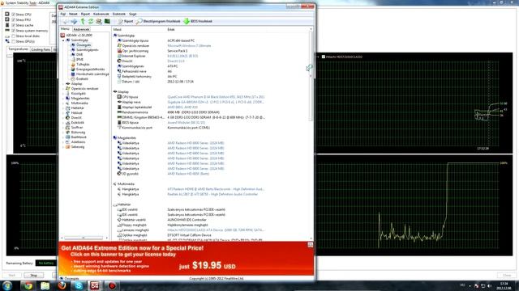The height and width of the screenshot is (291, 519).
Task: Select Temperatures tab in Stability Test
Action: coord(18,49)
